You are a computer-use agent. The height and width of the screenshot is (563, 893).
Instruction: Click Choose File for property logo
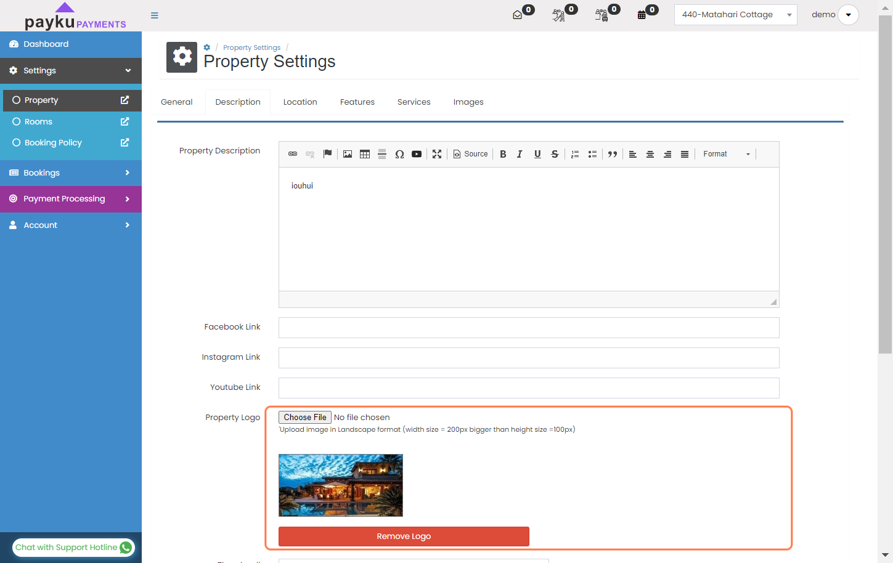pos(305,418)
